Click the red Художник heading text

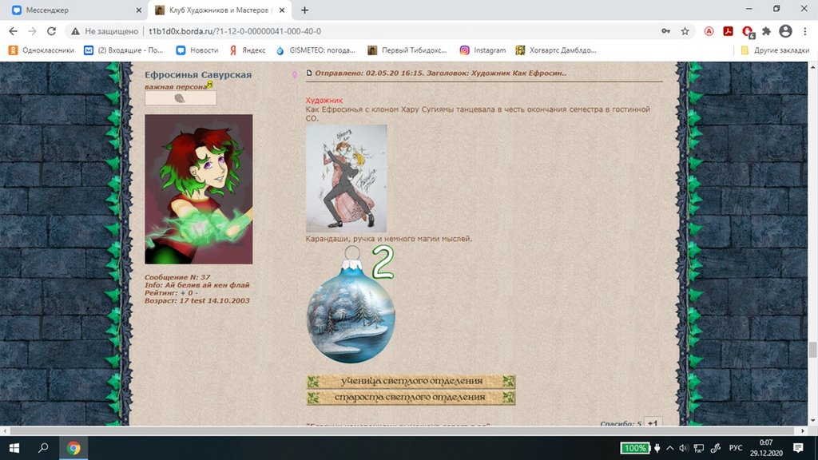[324, 100]
